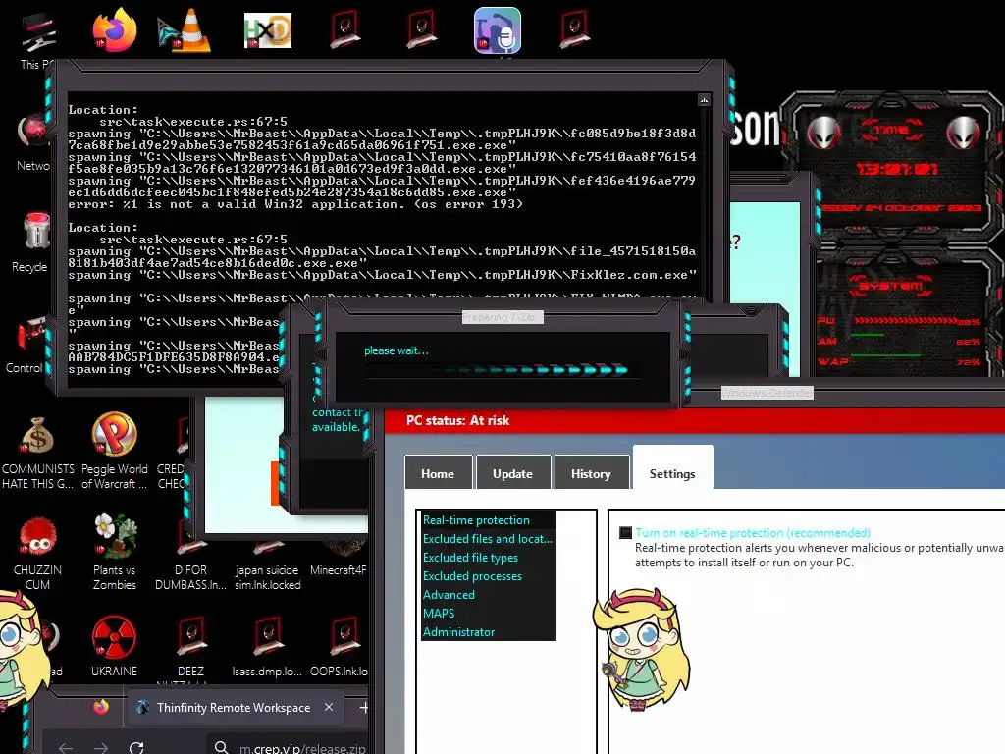Image resolution: width=1005 pixels, height=754 pixels.
Task: Open the microphone app desktop icon
Action: pos(498,30)
